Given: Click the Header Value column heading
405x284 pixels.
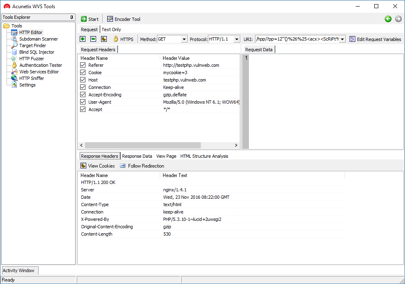Looking at the screenshot, I should click(x=176, y=58).
